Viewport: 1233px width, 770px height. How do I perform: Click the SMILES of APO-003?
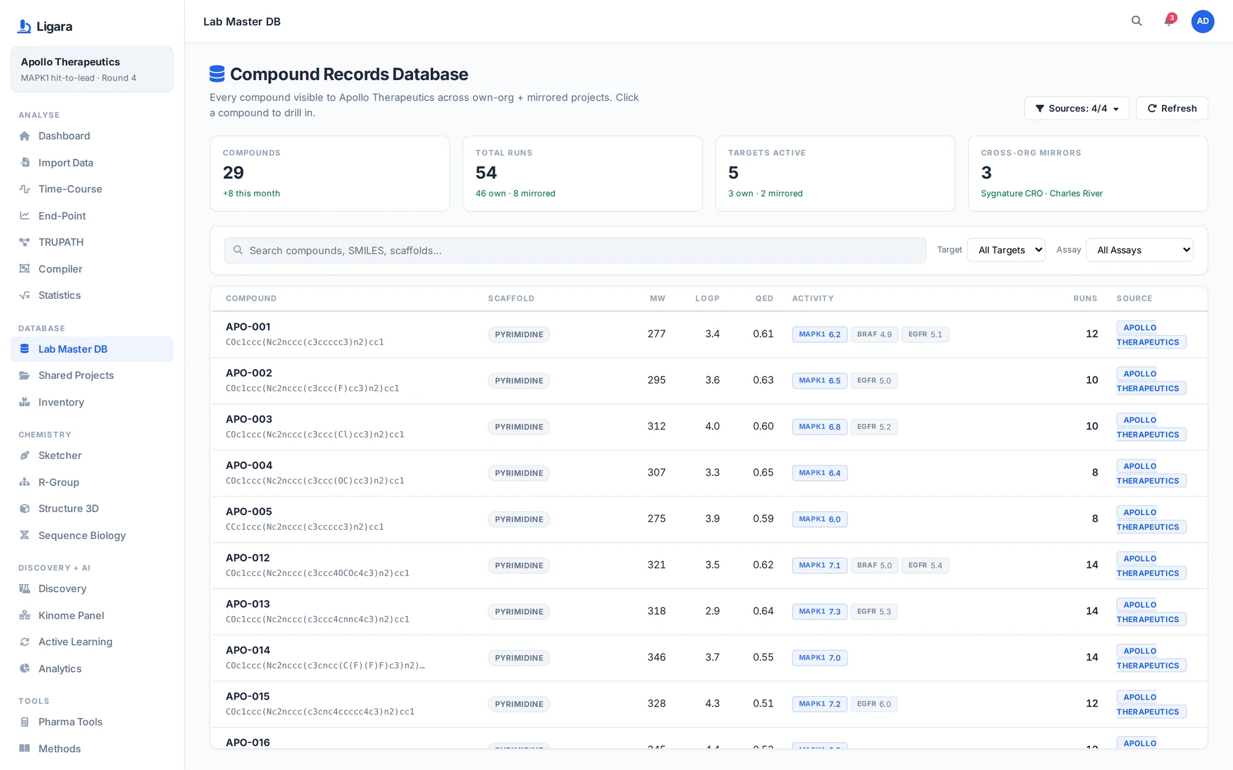click(315, 435)
